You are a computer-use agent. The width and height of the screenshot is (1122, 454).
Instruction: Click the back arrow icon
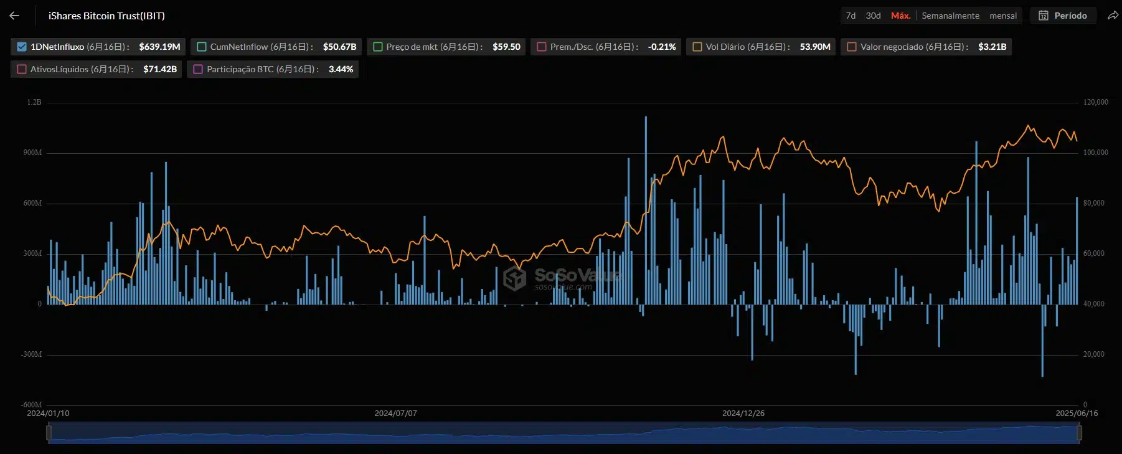coord(14,16)
